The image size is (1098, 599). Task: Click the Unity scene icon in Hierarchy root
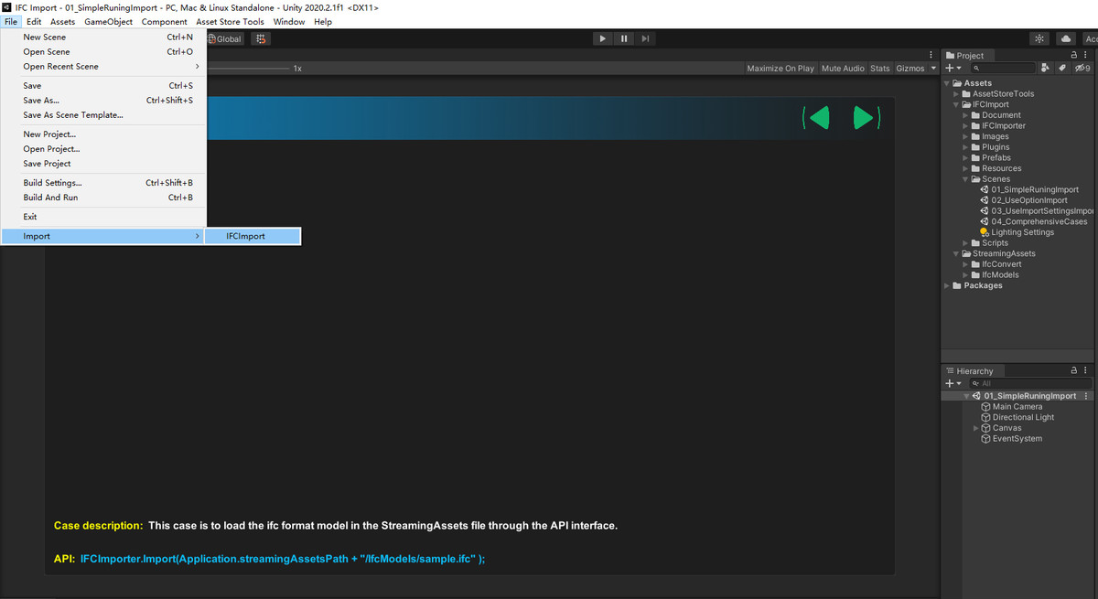point(977,396)
